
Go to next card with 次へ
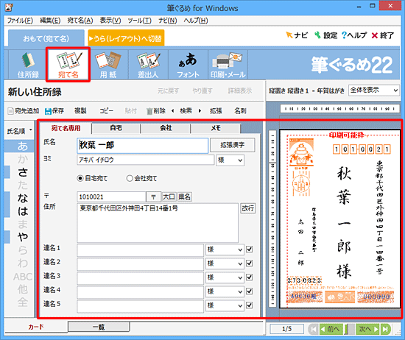click(x=367, y=329)
